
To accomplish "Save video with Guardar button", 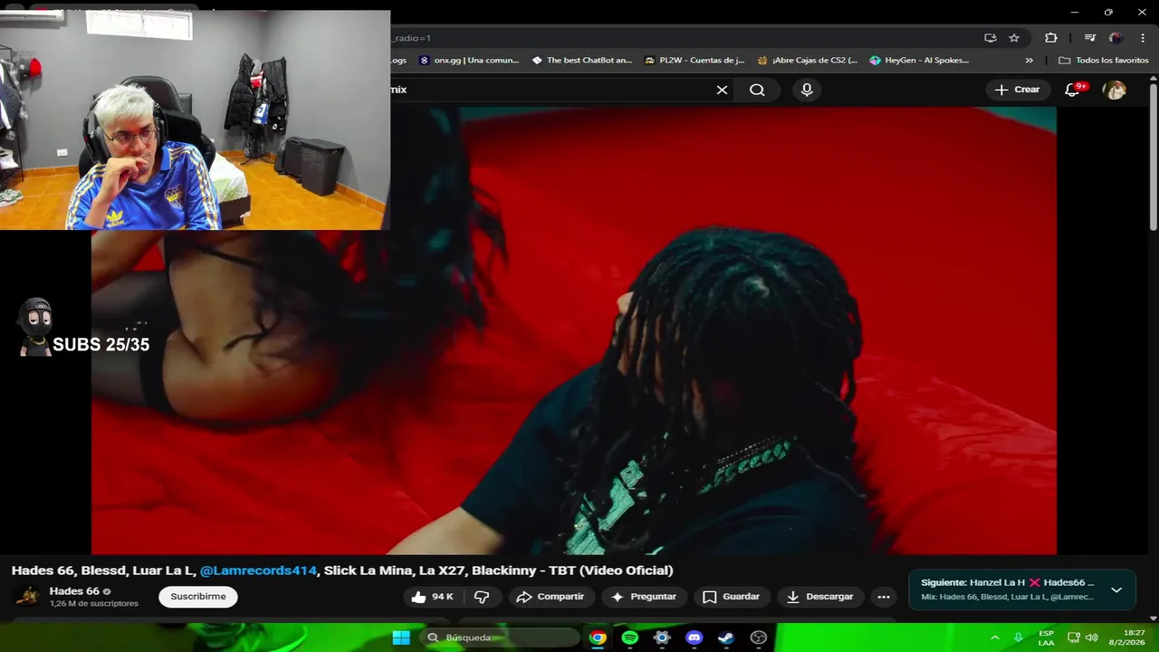I will pos(732,597).
